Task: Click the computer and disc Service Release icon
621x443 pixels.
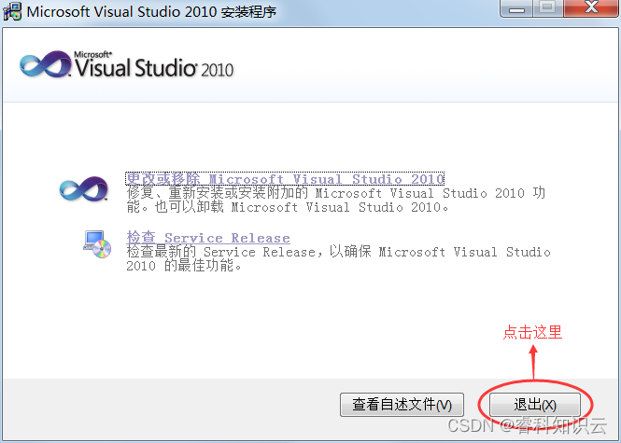Action: click(x=97, y=244)
